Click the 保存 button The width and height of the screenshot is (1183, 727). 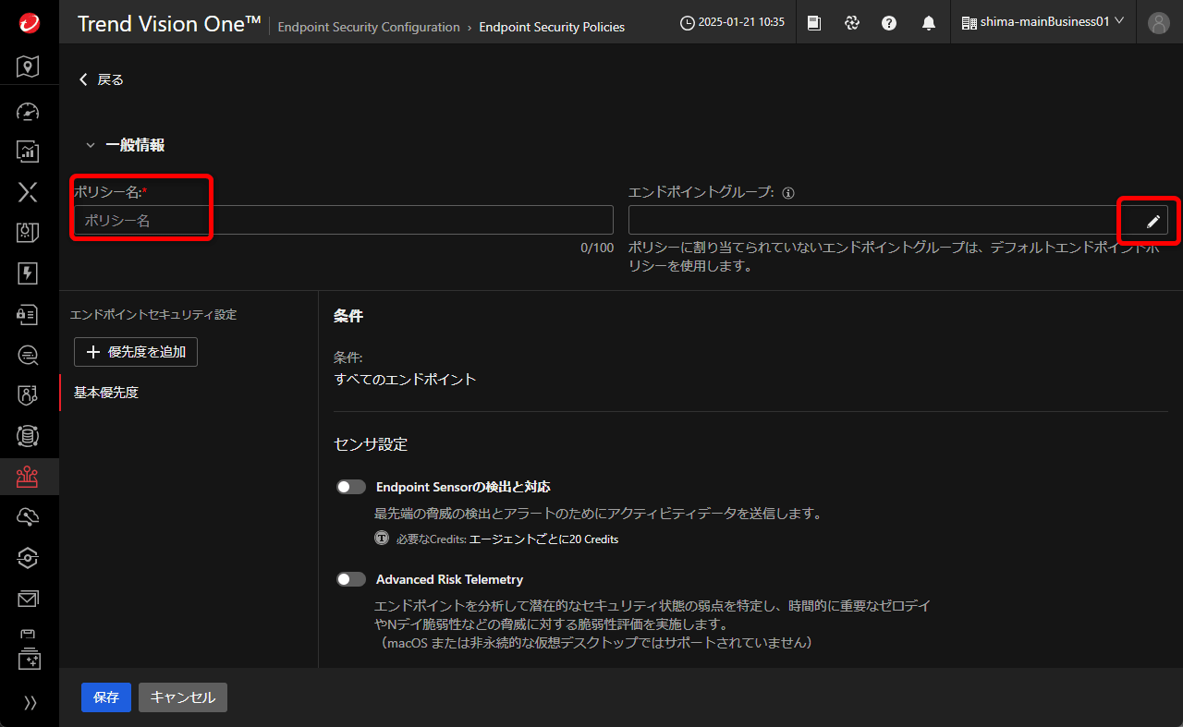coord(106,697)
